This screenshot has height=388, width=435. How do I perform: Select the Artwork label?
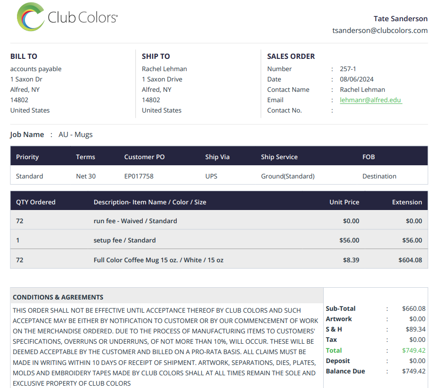(338, 319)
